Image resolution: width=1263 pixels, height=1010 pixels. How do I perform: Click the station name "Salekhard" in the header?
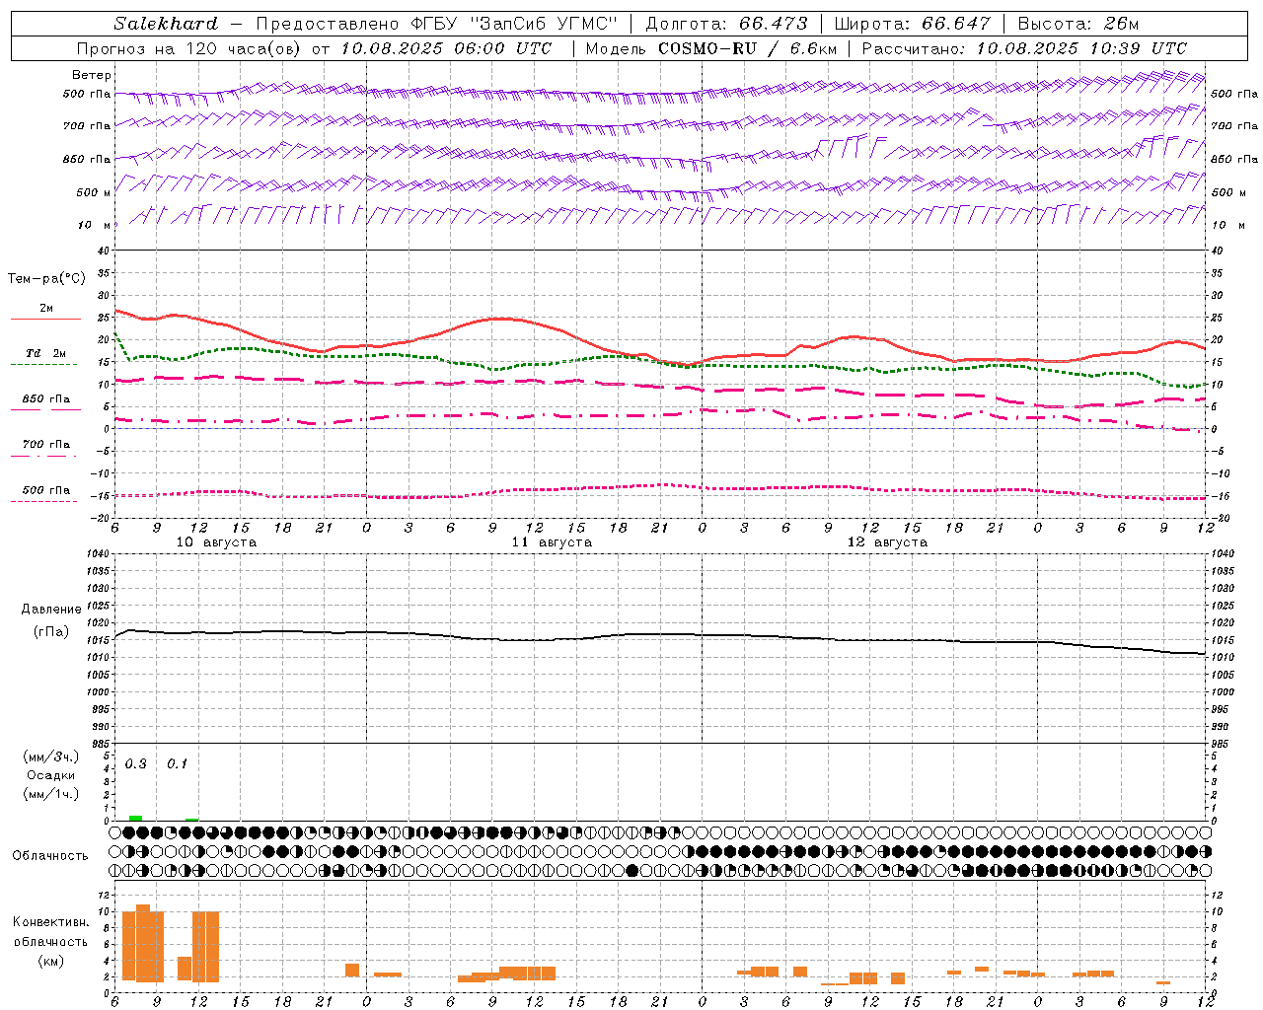166,24
